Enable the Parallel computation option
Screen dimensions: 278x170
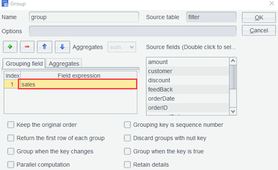11,165
